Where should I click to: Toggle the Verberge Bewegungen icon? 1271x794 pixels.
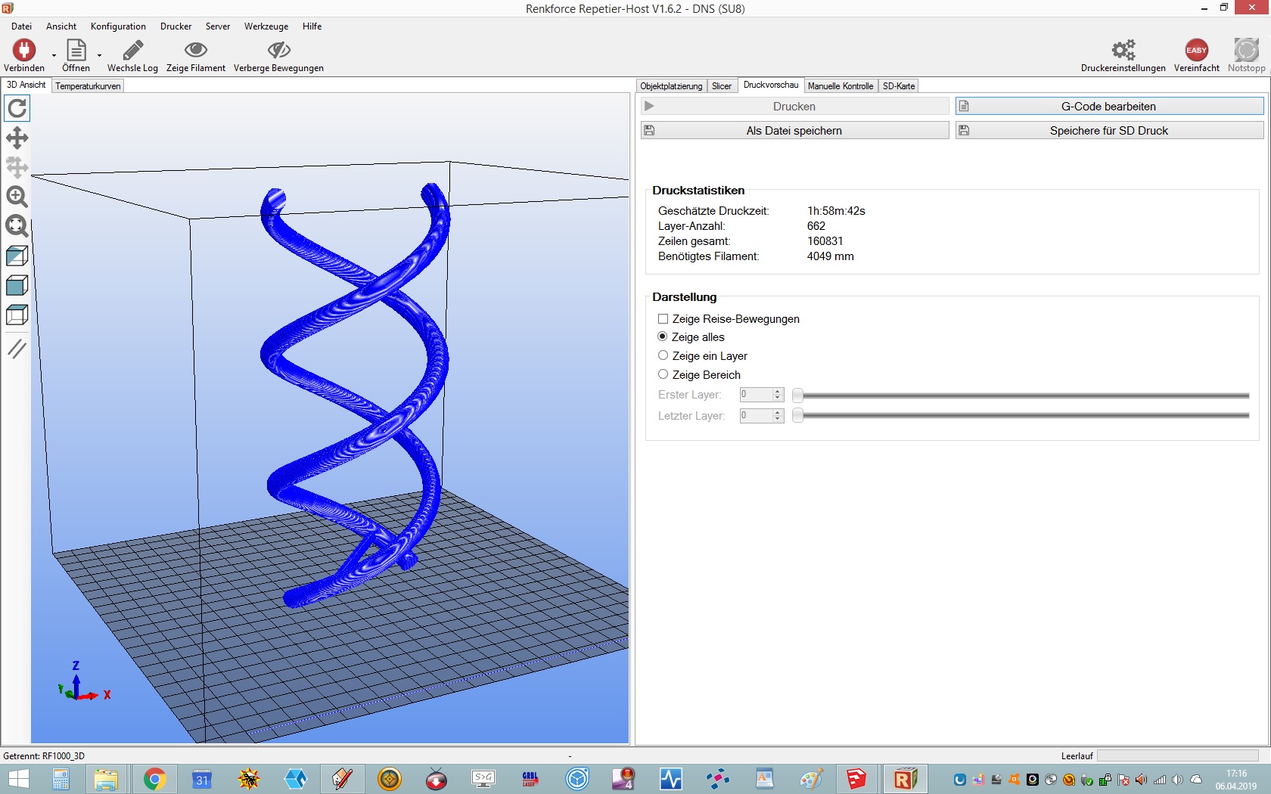[x=278, y=51]
